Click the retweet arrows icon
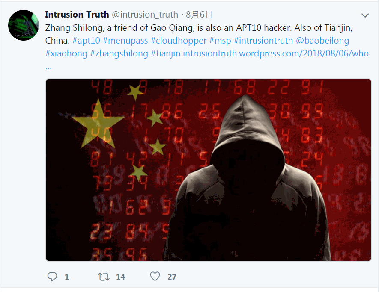The width and height of the screenshot is (379, 292). [104, 277]
